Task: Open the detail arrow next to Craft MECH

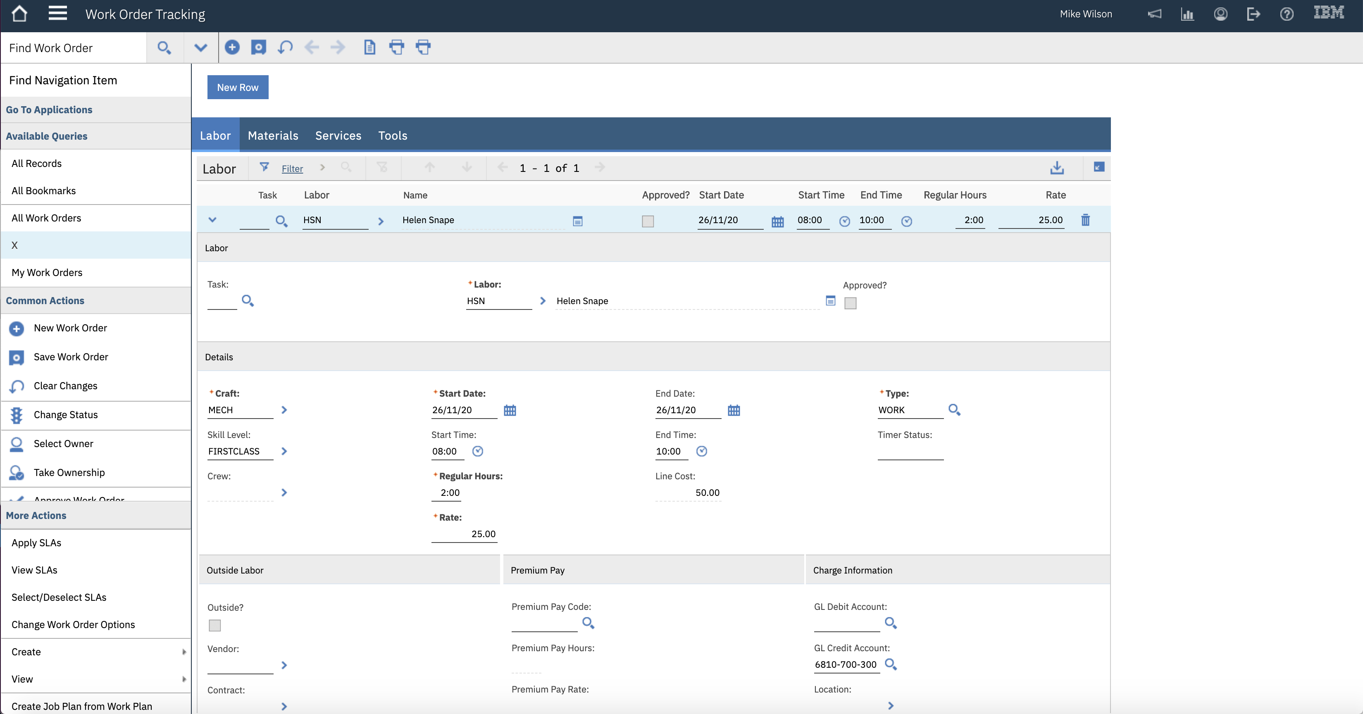Action: pos(285,410)
